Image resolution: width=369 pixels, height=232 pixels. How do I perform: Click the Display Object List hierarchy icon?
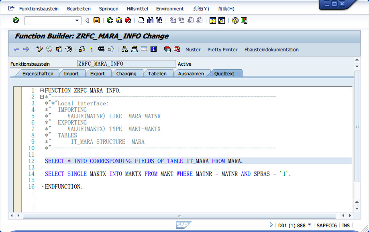click(x=124, y=49)
